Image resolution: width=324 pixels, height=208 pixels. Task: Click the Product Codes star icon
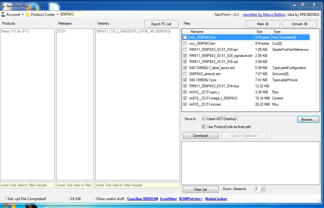click(x=28, y=15)
